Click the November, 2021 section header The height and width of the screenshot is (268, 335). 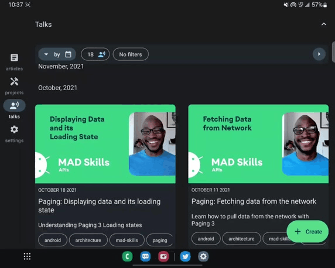pyautogui.click(x=61, y=66)
